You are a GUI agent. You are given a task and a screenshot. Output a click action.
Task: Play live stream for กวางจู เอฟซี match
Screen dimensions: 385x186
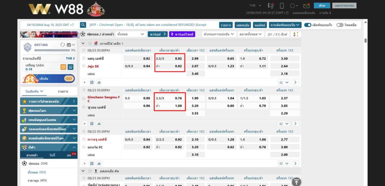[x=85, y=163]
